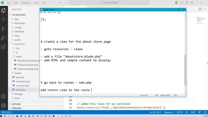Screen dimensions: 208x117
Task: Open the Source Control view
Action: pyautogui.click(x=4, y=29)
